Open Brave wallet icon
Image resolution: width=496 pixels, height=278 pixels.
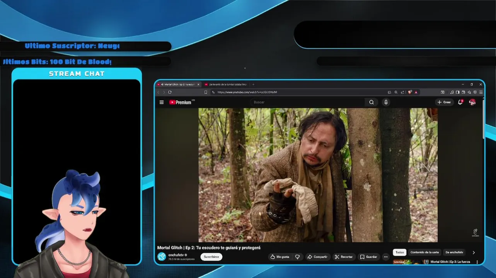coord(463,92)
